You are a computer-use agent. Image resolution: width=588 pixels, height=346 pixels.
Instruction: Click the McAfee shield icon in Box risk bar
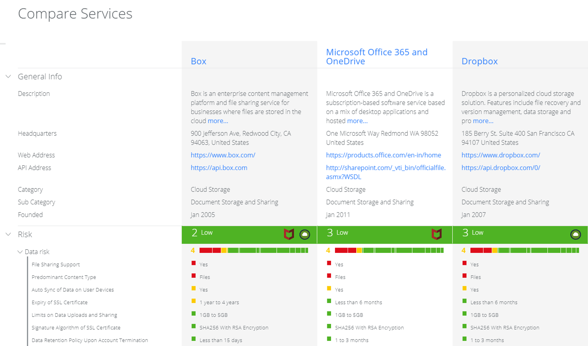(289, 234)
